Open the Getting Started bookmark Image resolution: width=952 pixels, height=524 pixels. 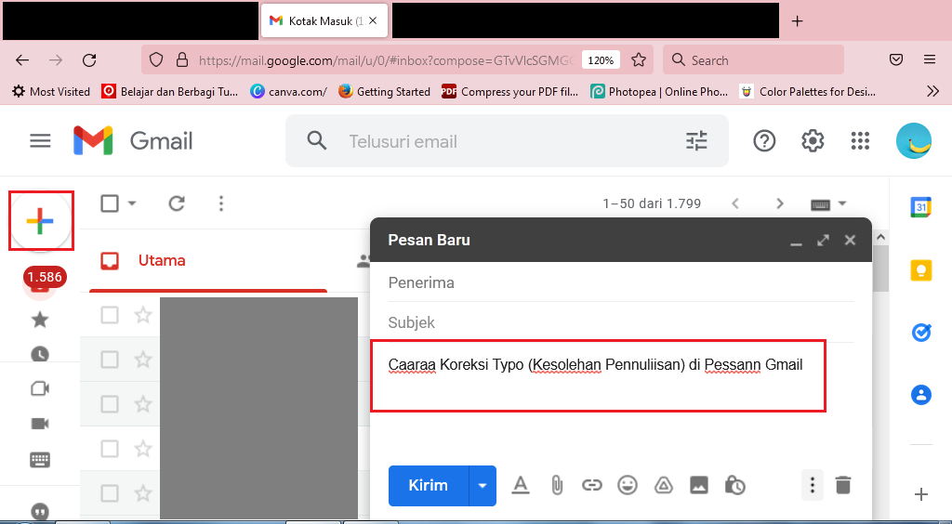pos(384,92)
